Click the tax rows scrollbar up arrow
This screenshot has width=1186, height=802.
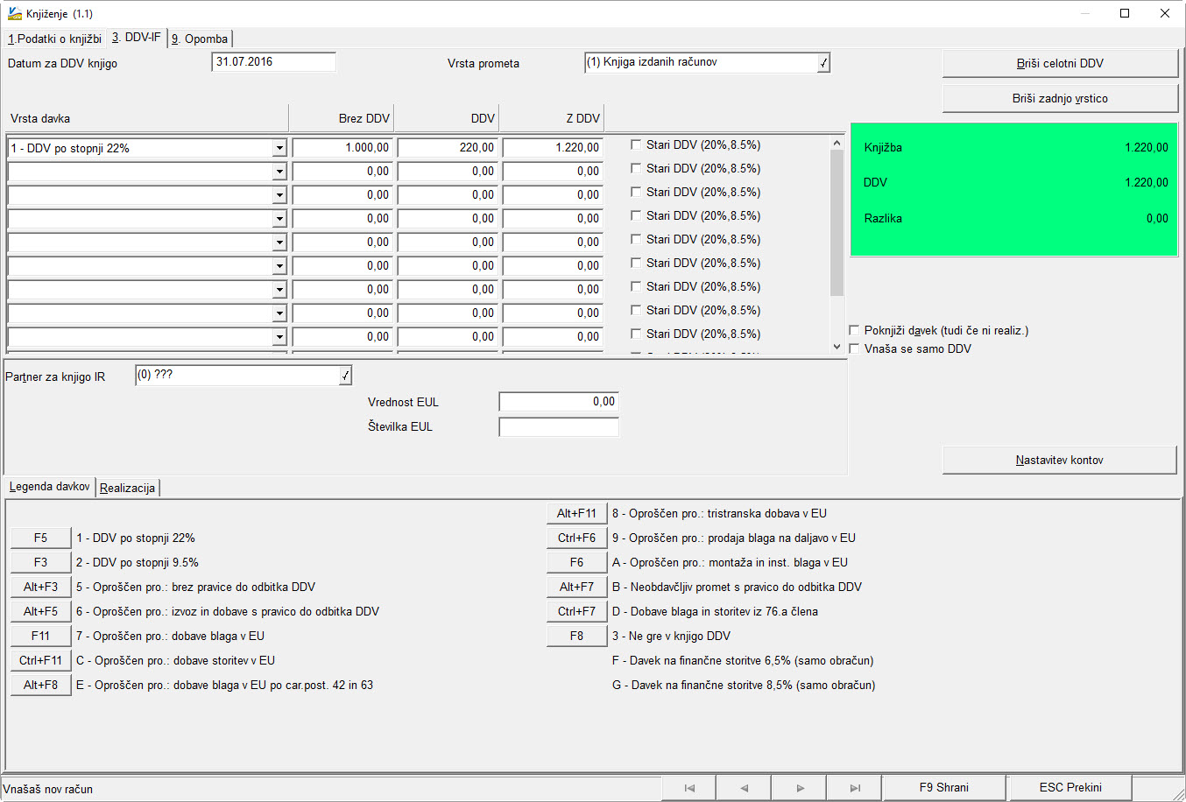tap(837, 143)
